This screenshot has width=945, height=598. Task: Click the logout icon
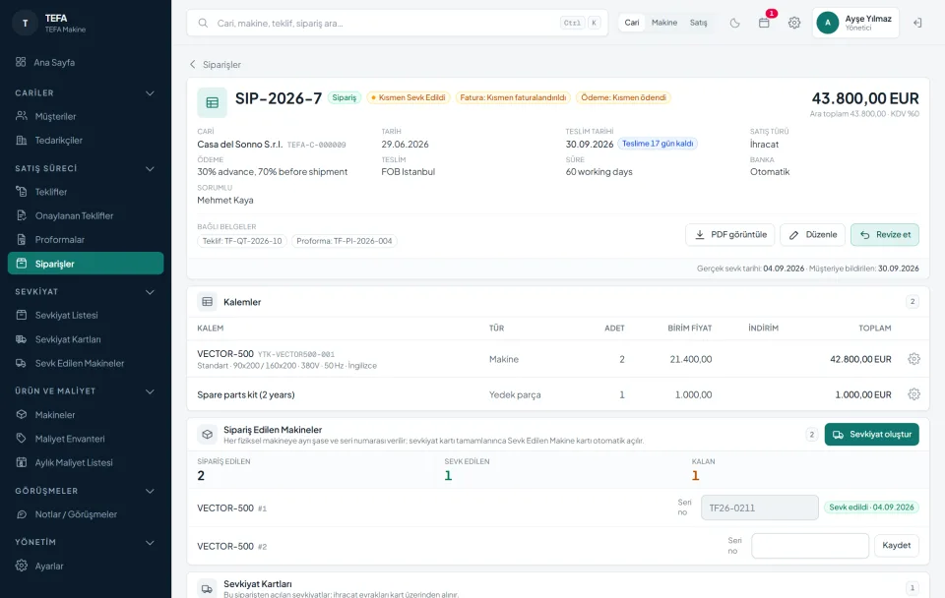[917, 23]
